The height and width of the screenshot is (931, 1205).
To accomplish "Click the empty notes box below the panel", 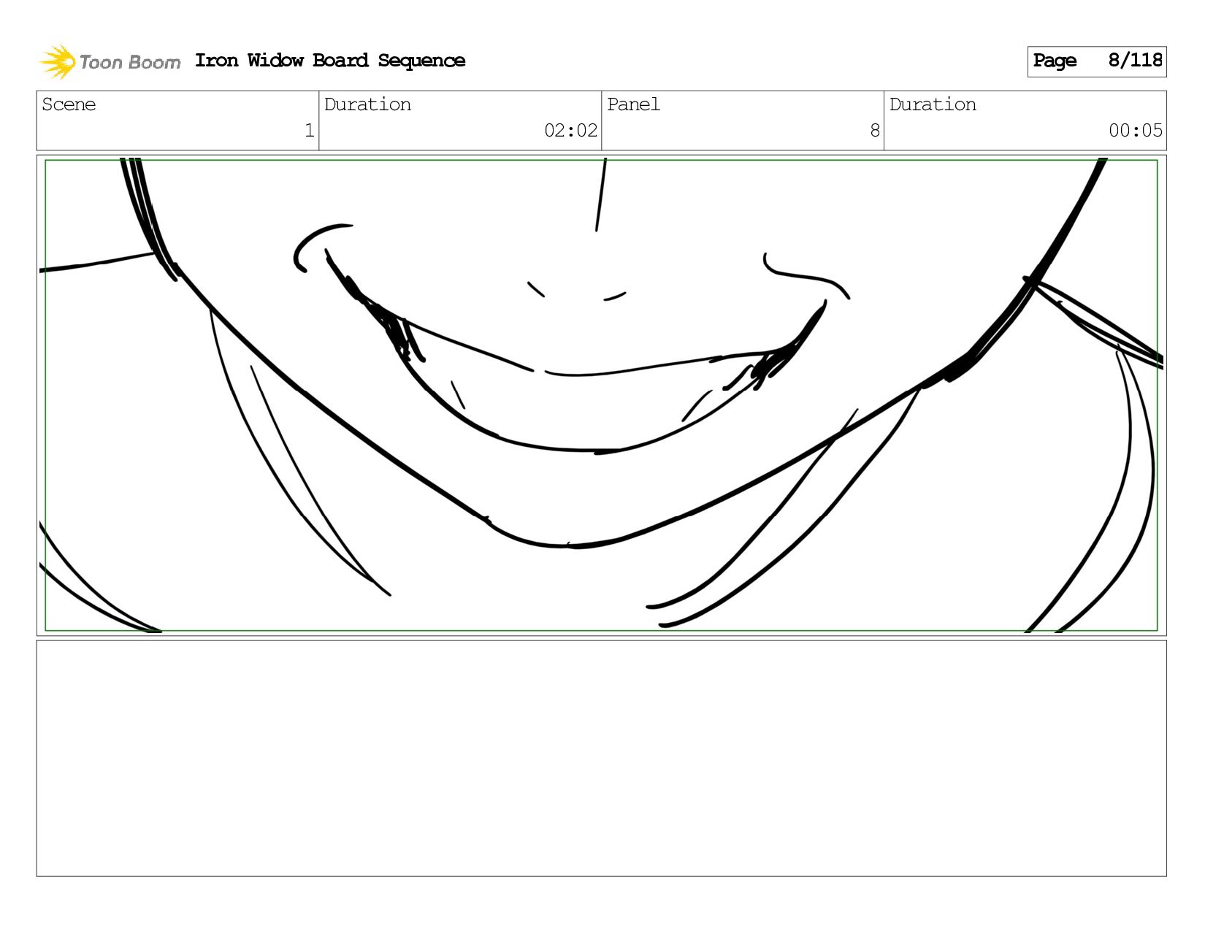I will tap(601, 758).
